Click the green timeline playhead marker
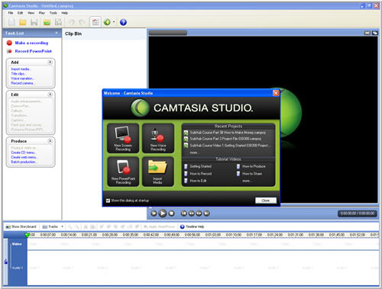This screenshot has width=382, height=289. [x=27, y=235]
